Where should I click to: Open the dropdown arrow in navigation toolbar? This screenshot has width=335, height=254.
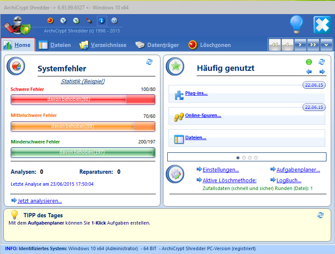click(326, 44)
